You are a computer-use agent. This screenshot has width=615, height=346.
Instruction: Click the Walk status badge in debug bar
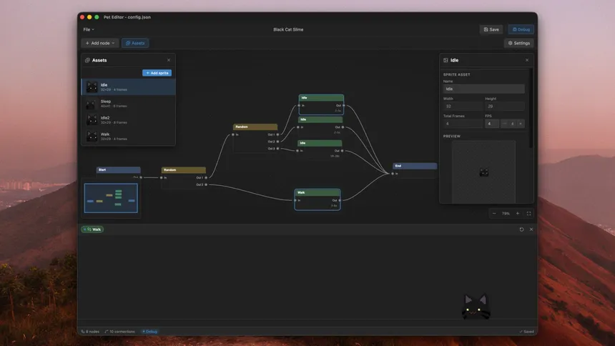pos(92,229)
